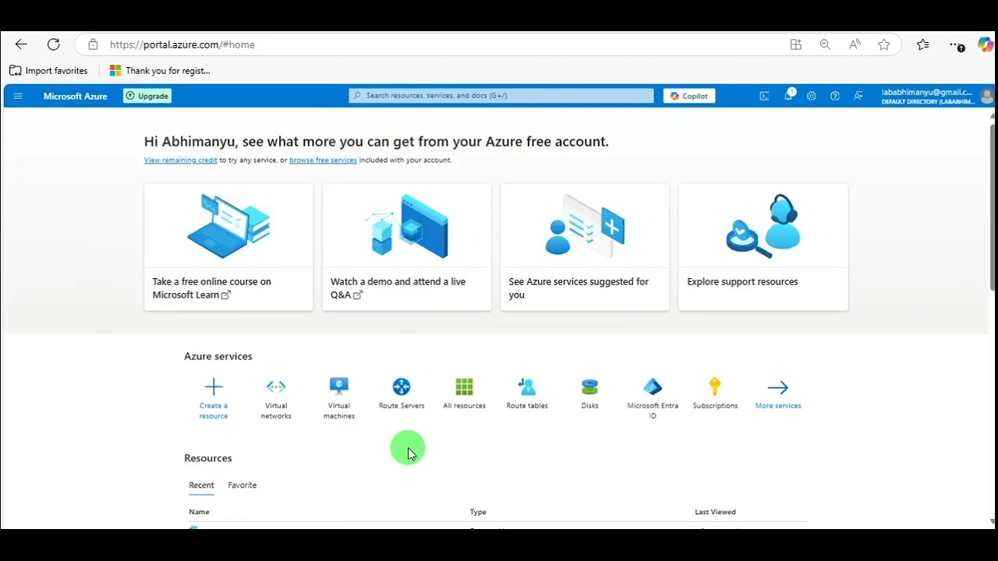The image size is (998, 561).
Task: Sort by the Last Viewed column header
Action: 715,512
